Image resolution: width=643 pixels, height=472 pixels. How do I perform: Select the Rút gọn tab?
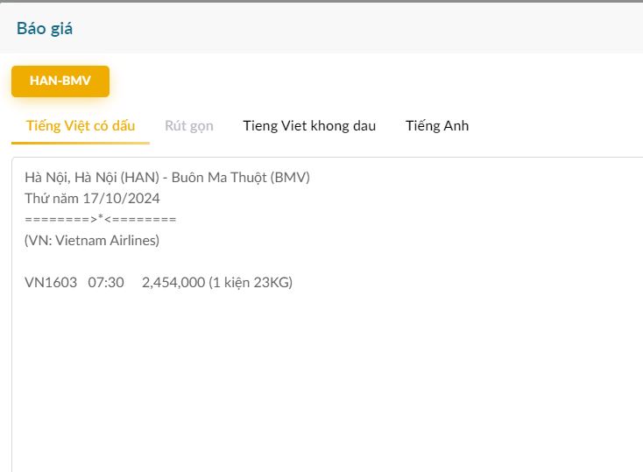coord(189,125)
